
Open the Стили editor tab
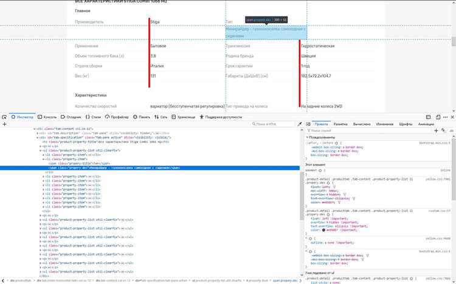click(x=93, y=117)
